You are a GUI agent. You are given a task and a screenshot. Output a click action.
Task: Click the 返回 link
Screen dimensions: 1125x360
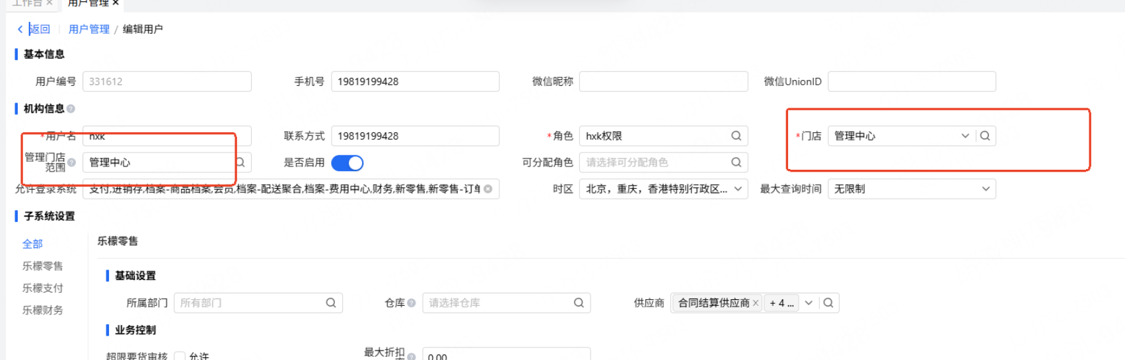(x=39, y=29)
